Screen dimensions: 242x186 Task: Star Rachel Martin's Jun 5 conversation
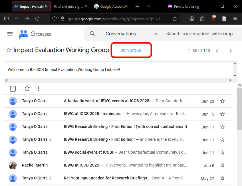click(x=222, y=165)
